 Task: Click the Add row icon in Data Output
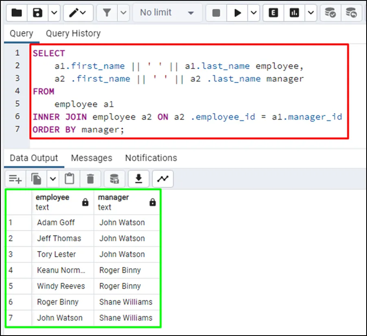pyautogui.click(x=15, y=179)
